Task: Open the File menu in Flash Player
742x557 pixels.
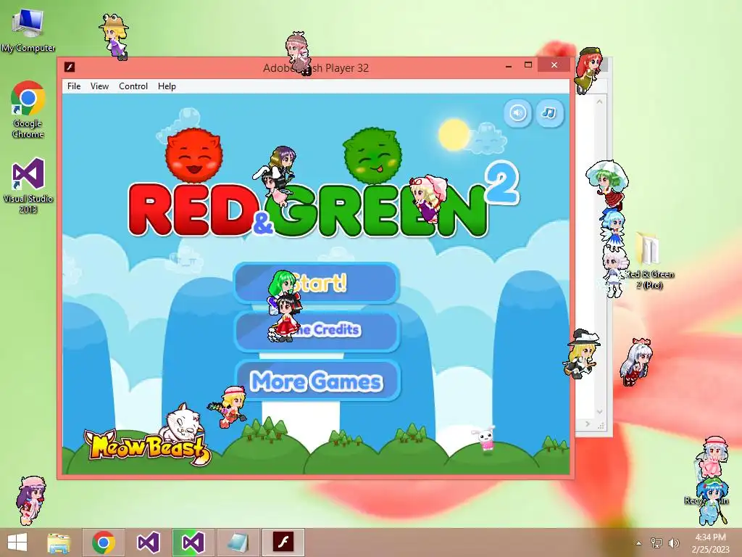Action: tap(74, 86)
